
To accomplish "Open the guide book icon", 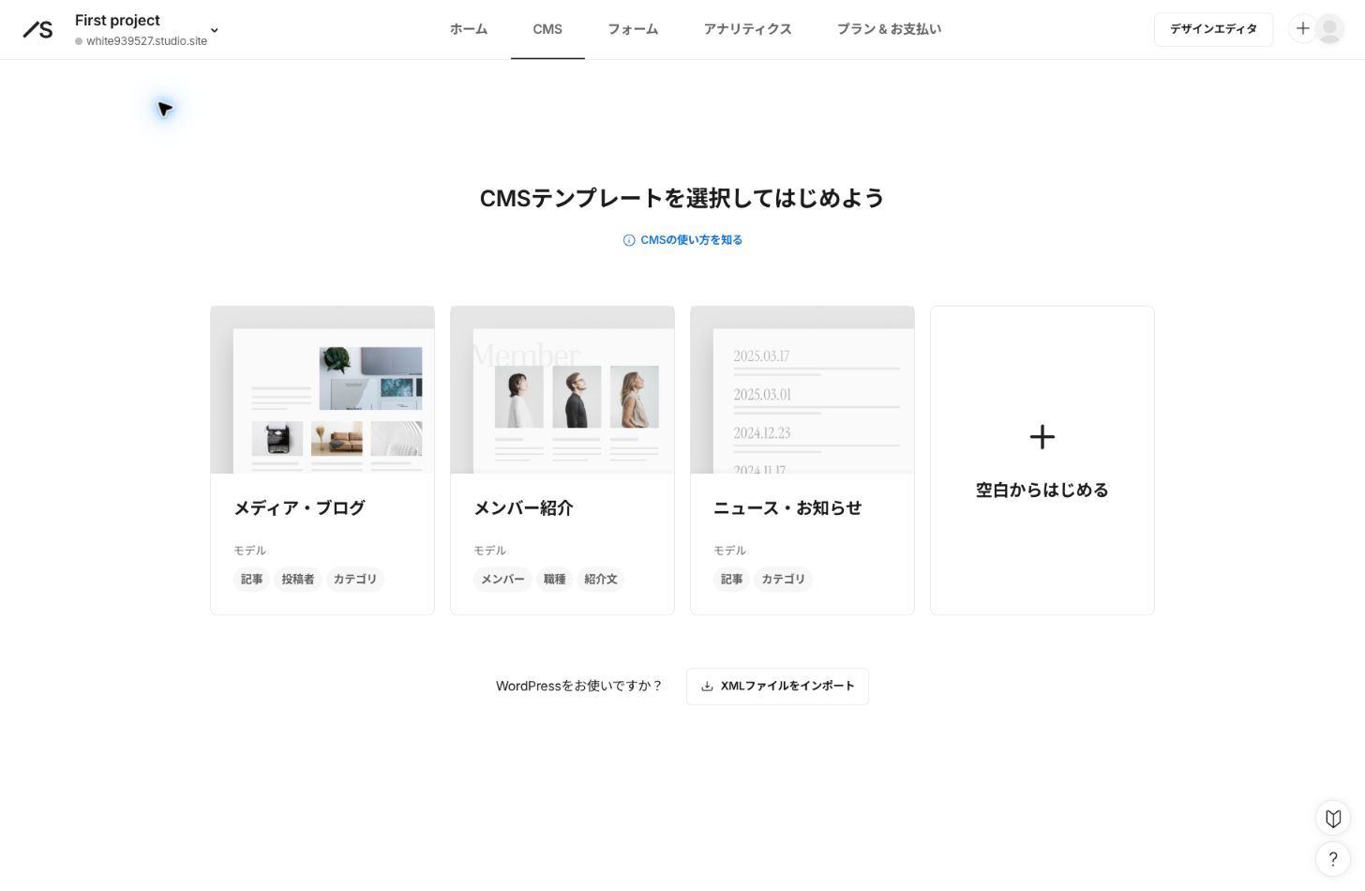I will (1333, 818).
